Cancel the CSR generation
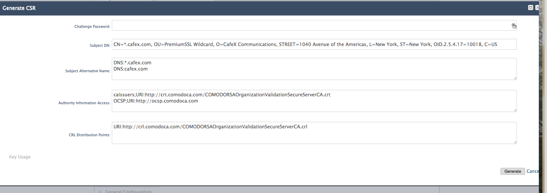This screenshot has height=193, width=547. pyautogui.click(x=533, y=171)
